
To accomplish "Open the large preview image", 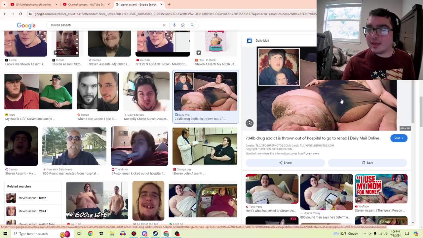I will (327, 89).
